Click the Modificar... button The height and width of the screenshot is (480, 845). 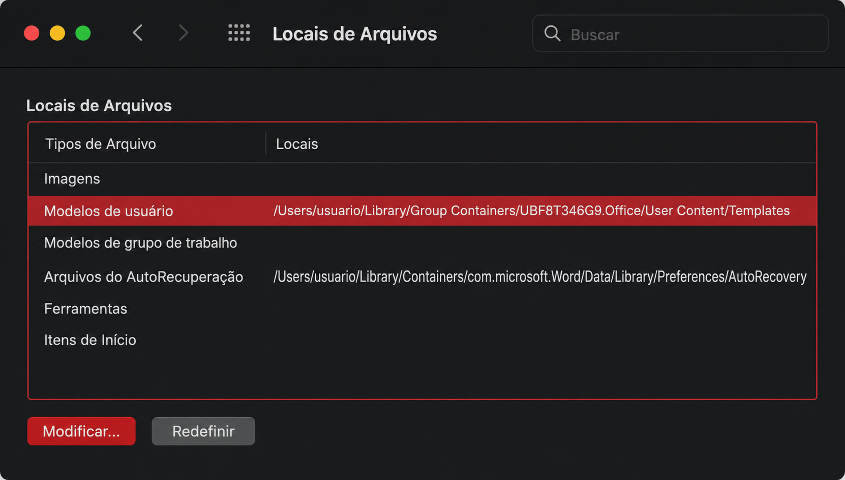click(x=81, y=431)
